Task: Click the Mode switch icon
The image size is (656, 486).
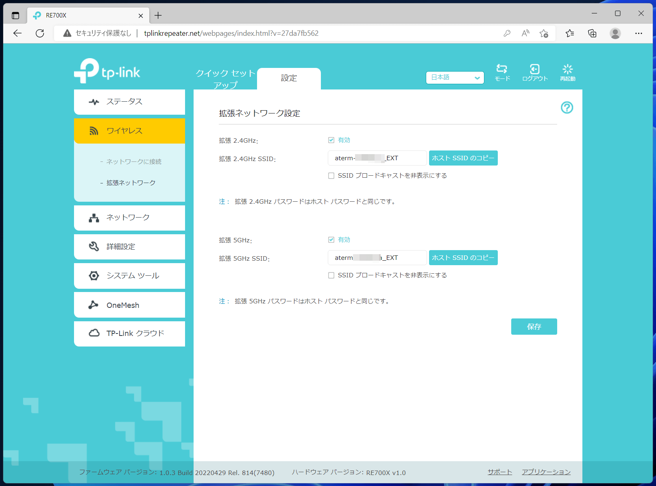Action: (502, 72)
